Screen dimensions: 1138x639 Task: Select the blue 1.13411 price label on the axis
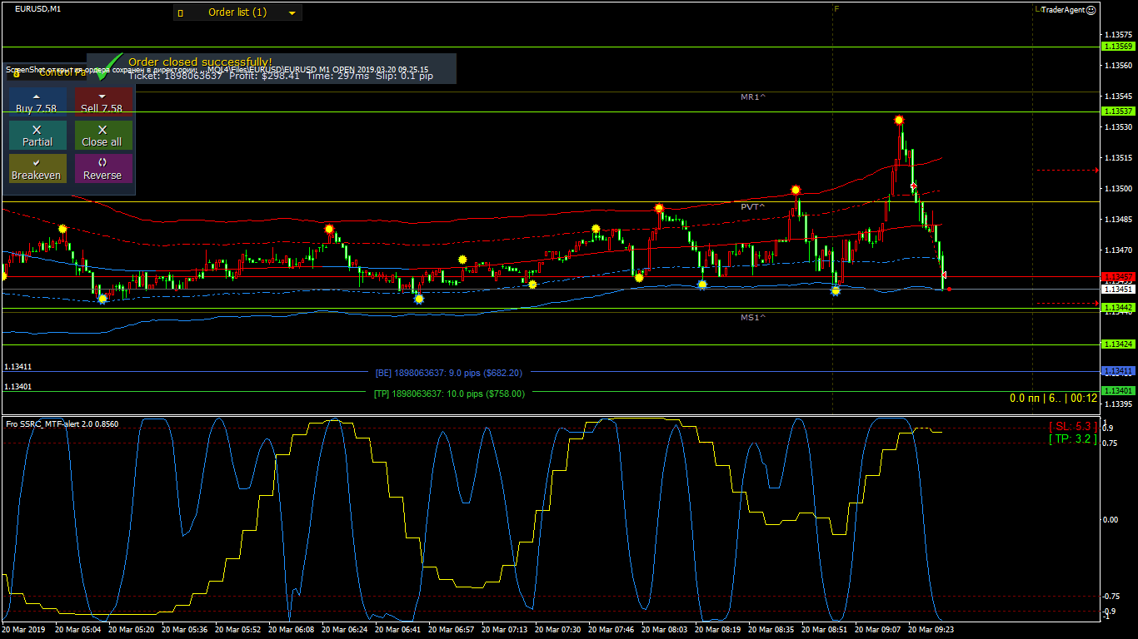(x=1119, y=370)
